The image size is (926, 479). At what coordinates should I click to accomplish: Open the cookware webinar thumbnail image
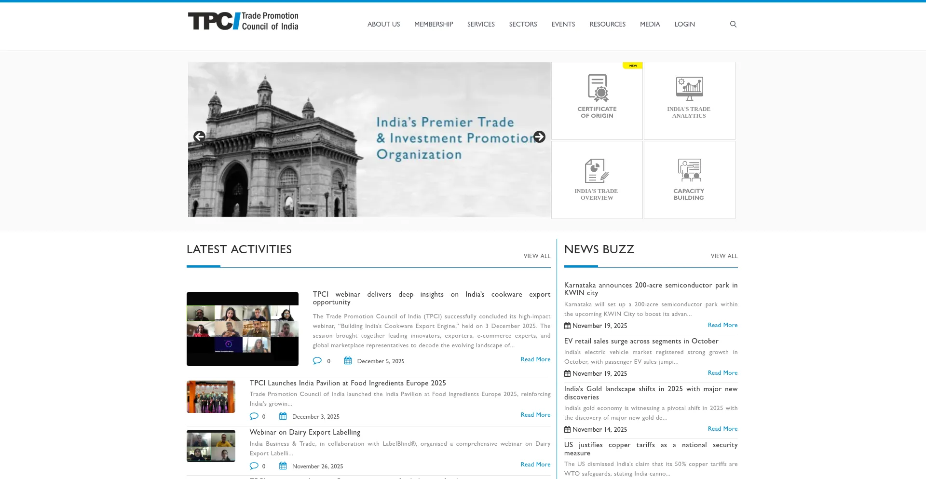243,329
